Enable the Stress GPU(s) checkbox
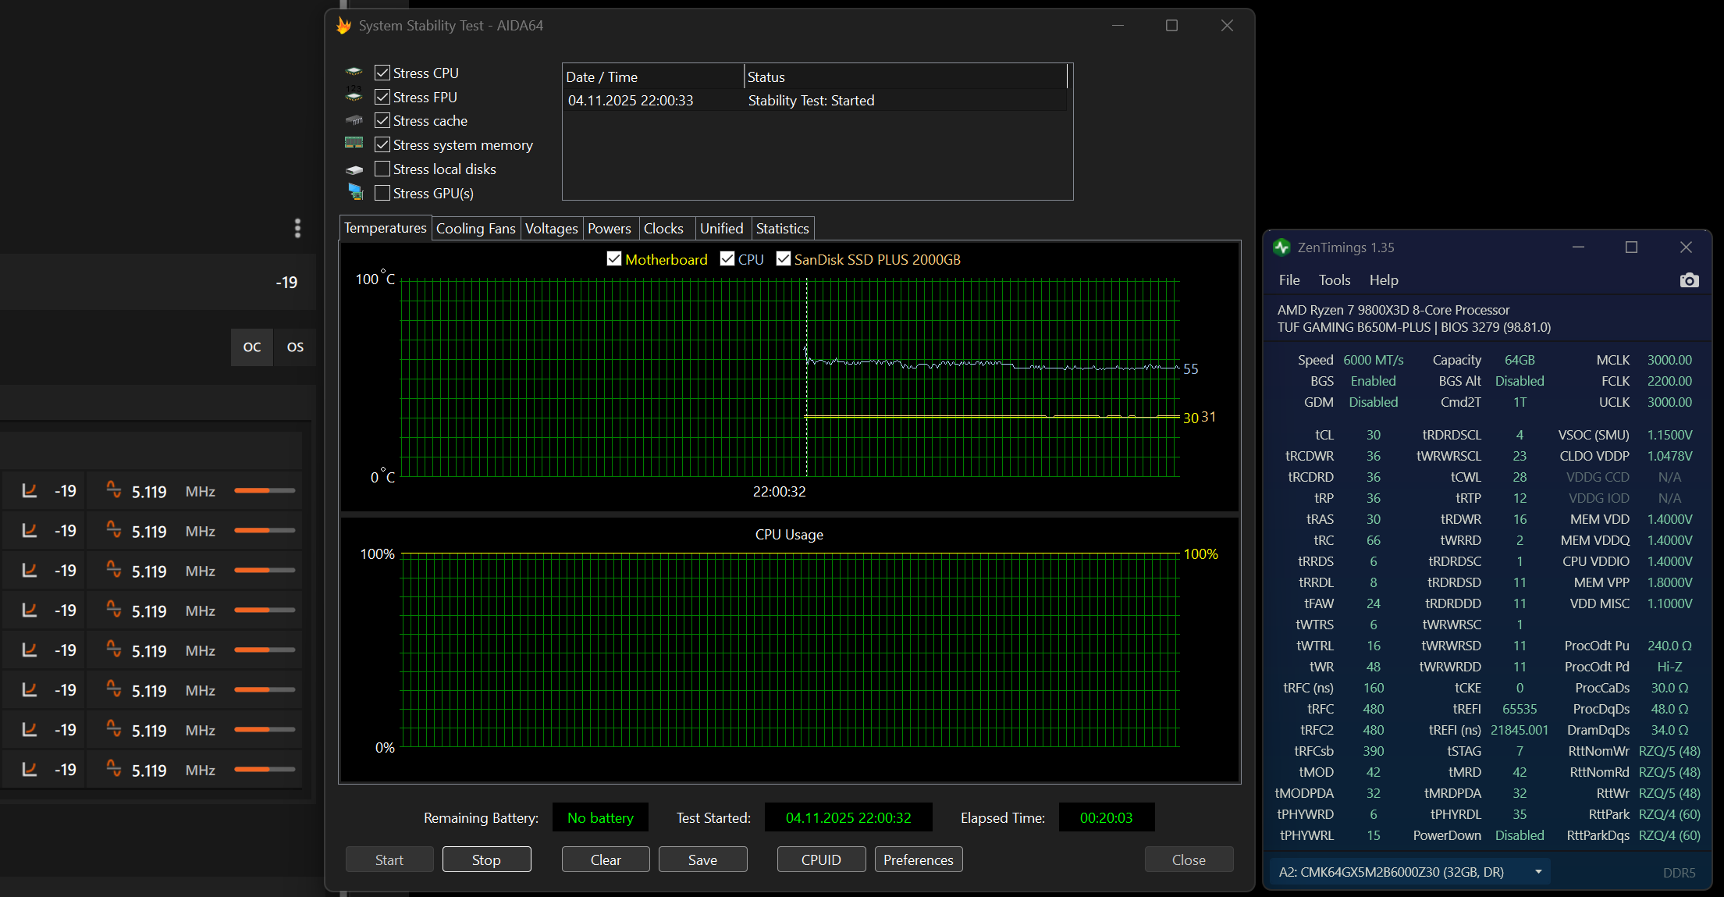 point(382,194)
